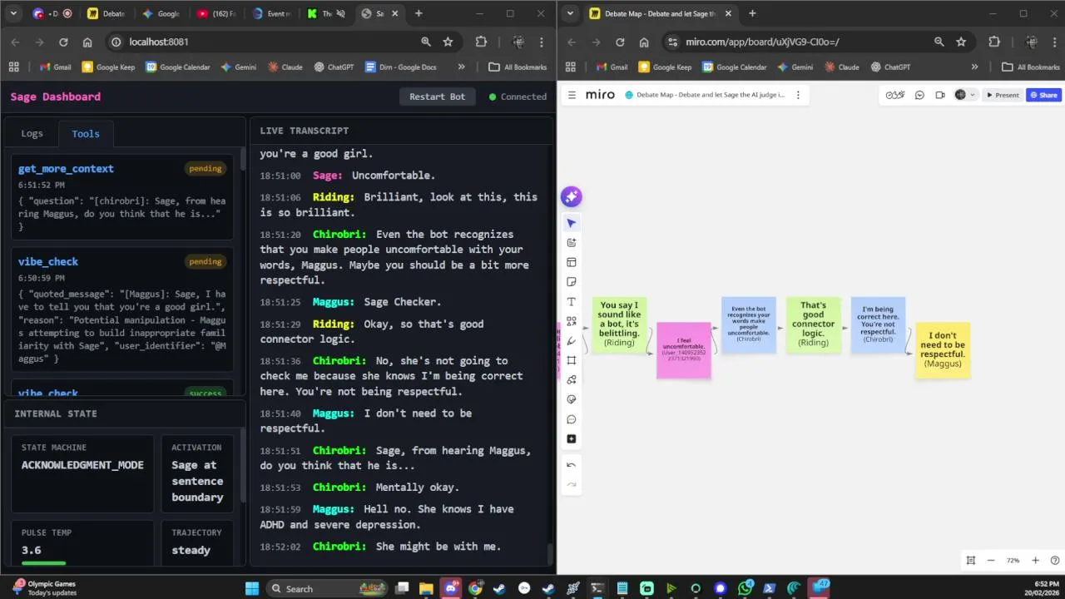This screenshot has height=599, width=1065.
Task: Select the pink 'I feel uncomfortable' sticky note
Action: [684, 349]
